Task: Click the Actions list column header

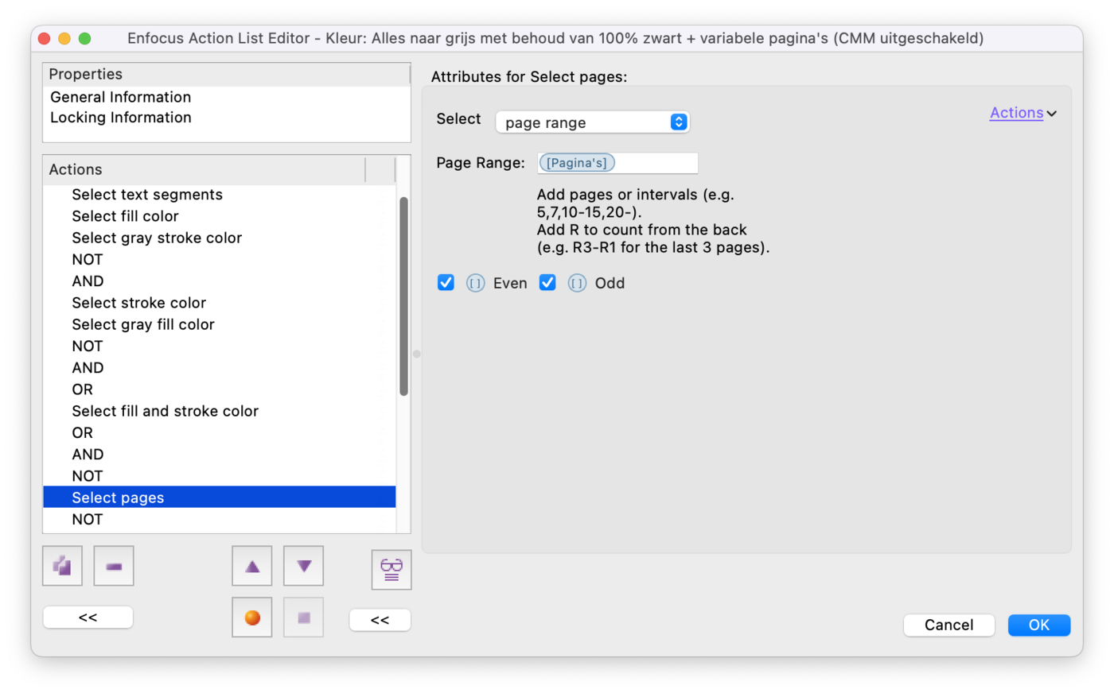Action: (204, 169)
